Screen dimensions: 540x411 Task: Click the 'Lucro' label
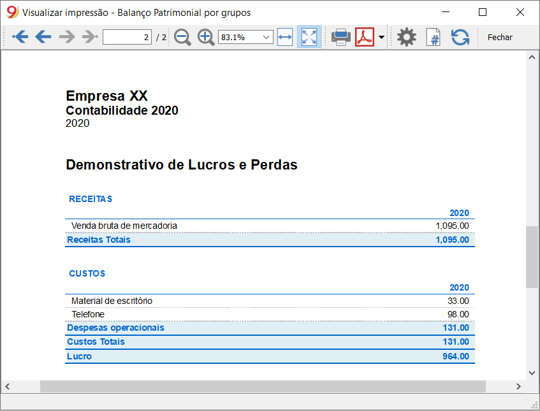pyautogui.click(x=79, y=356)
